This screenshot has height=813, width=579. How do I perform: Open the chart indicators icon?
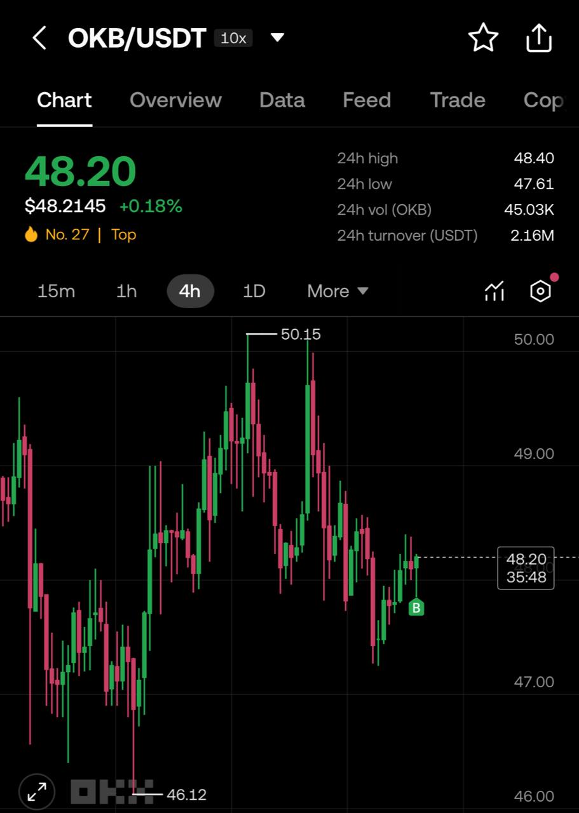tap(494, 291)
